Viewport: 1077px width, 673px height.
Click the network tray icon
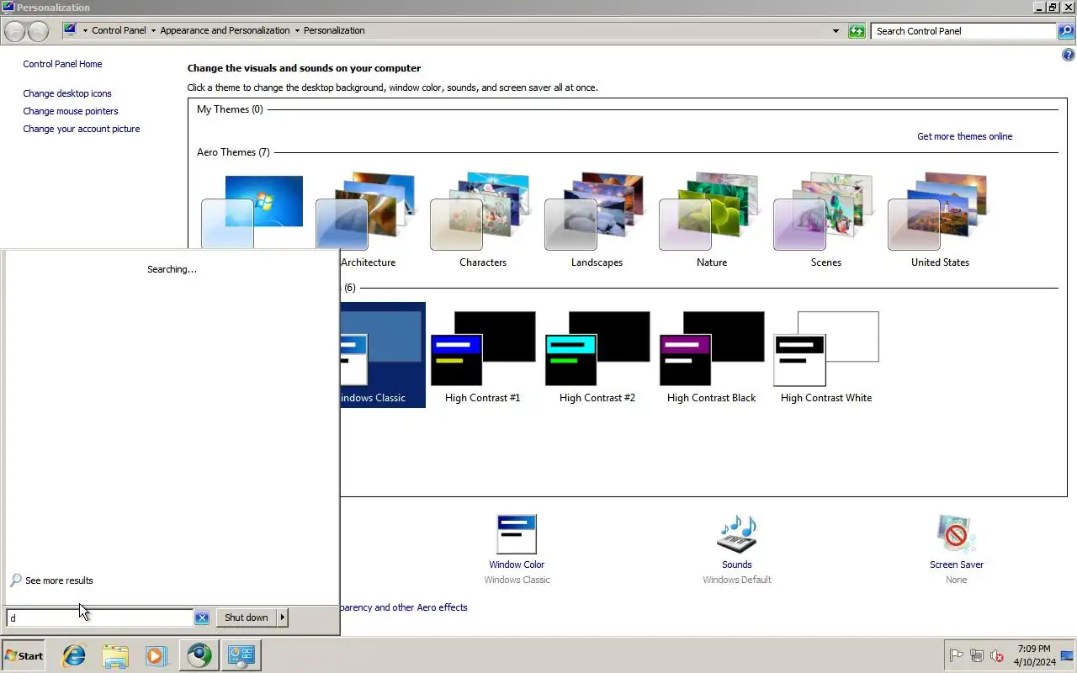977,655
